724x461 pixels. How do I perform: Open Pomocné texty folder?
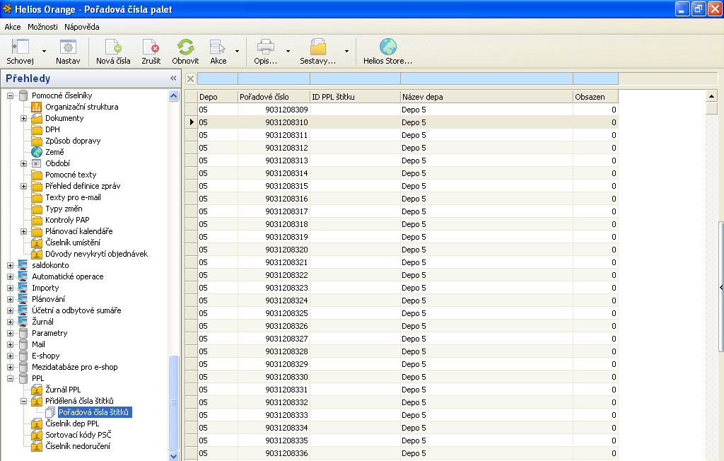71,175
